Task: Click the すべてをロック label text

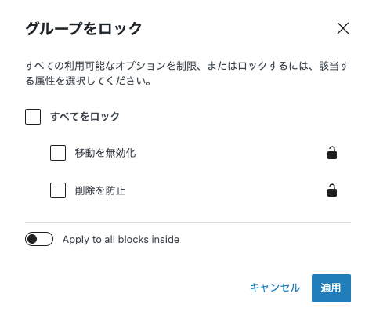Action: pyautogui.click(x=85, y=117)
